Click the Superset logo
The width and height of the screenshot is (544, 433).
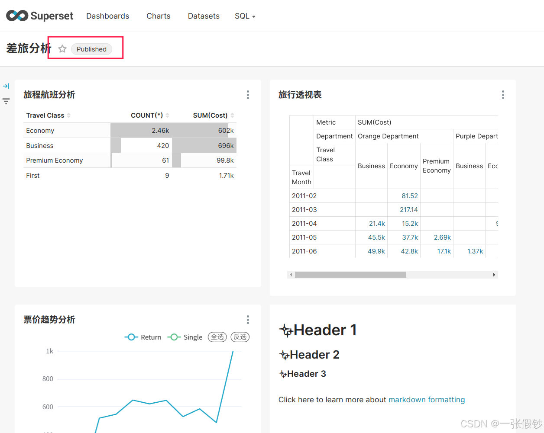pyautogui.click(x=39, y=16)
